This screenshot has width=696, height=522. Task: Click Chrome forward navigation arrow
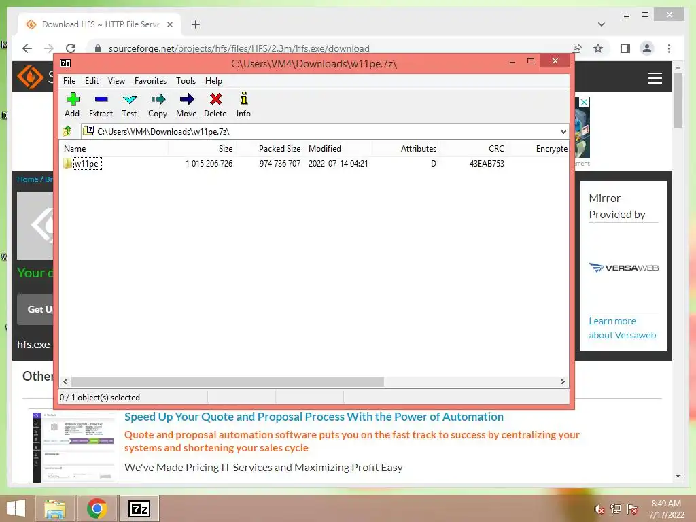(49, 48)
